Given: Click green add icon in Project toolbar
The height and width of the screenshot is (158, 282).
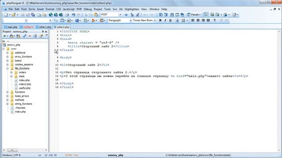Looking at the screenshot, I should pos(5,36).
